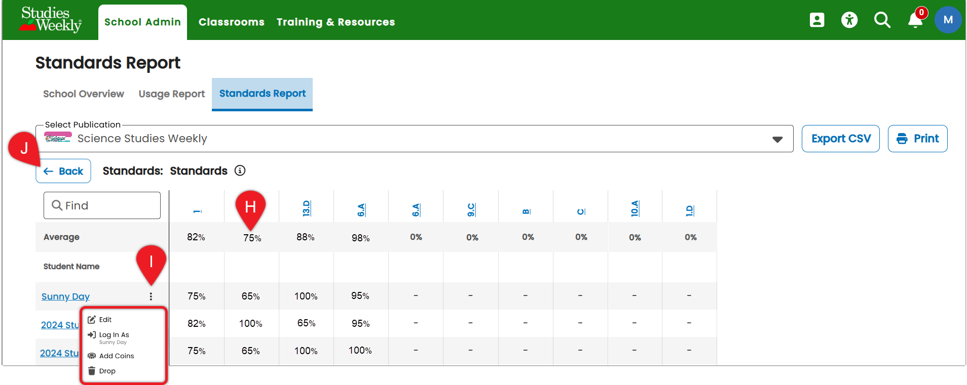The width and height of the screenshot is (967, 385).
Task: Switch to the School Admin tab
Action: [142, 22]
